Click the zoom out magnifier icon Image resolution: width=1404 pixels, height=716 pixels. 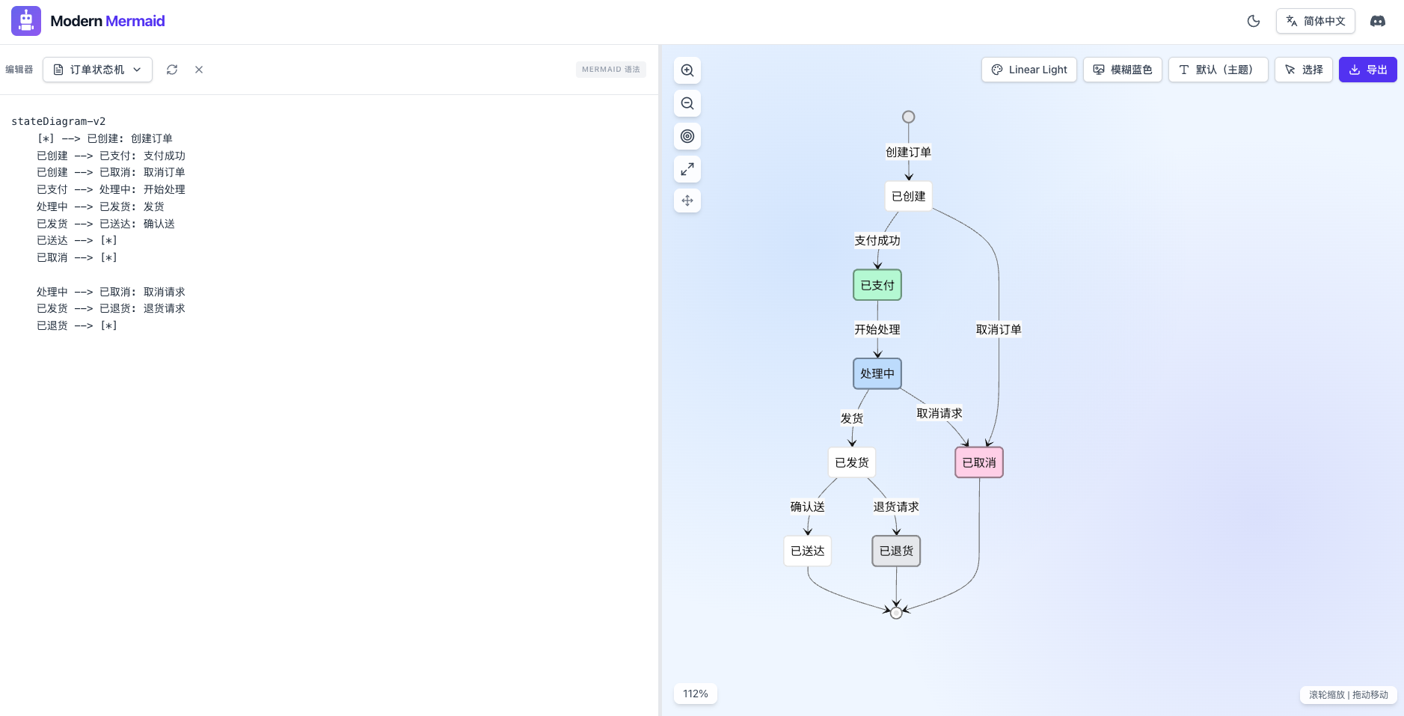tap(687, 103)
